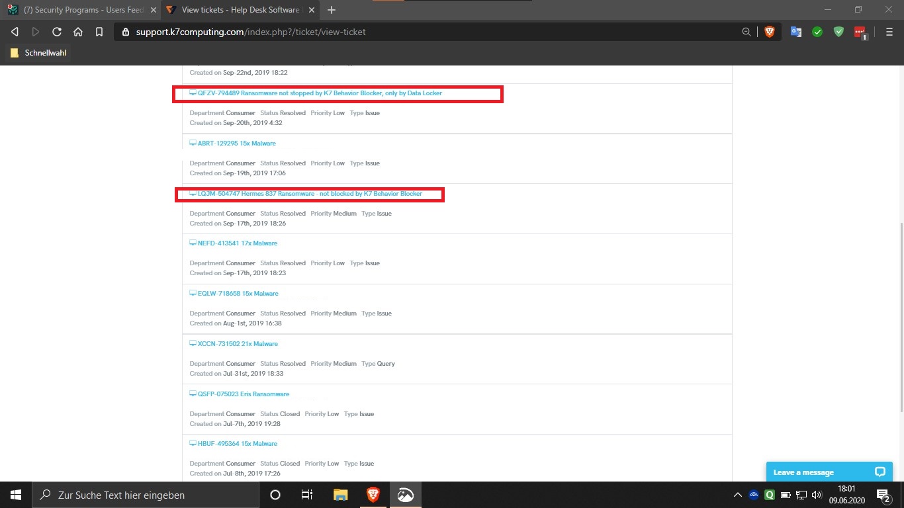Open ticket ABRT-129295 15x Malware
Screen dimensions: 904x508
pos(237,144)
